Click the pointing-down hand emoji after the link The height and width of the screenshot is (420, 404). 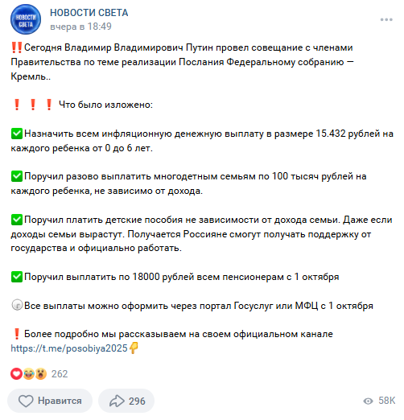click(134, 348)
